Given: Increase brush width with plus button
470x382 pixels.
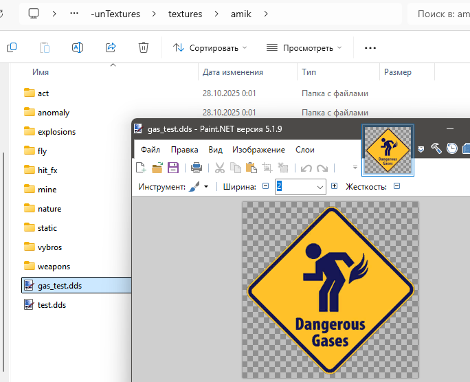Looking at the screenshot, I should (334, 186).
